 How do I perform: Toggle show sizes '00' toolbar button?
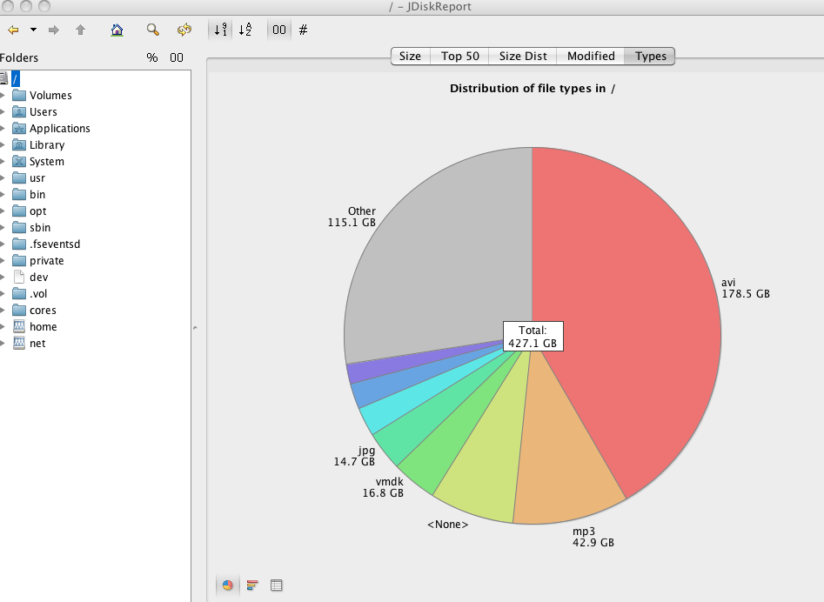click(279, 30)
